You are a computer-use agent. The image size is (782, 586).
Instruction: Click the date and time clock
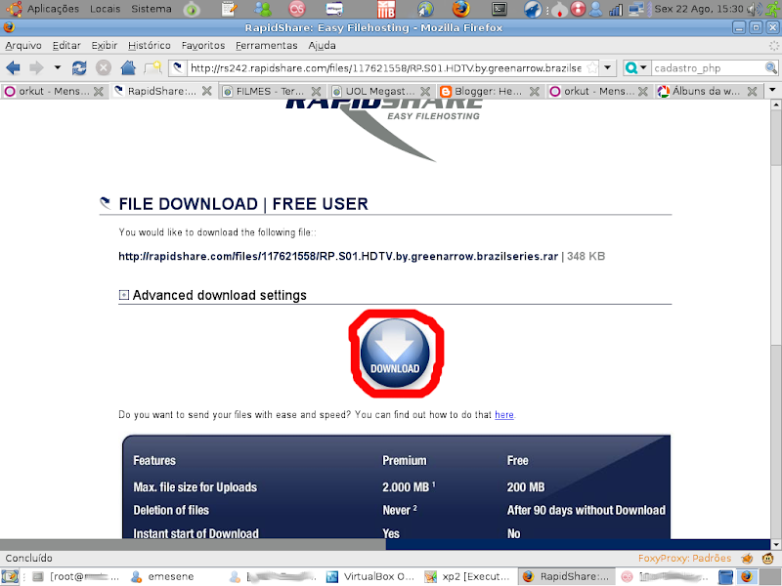click(x=699, y=9)
